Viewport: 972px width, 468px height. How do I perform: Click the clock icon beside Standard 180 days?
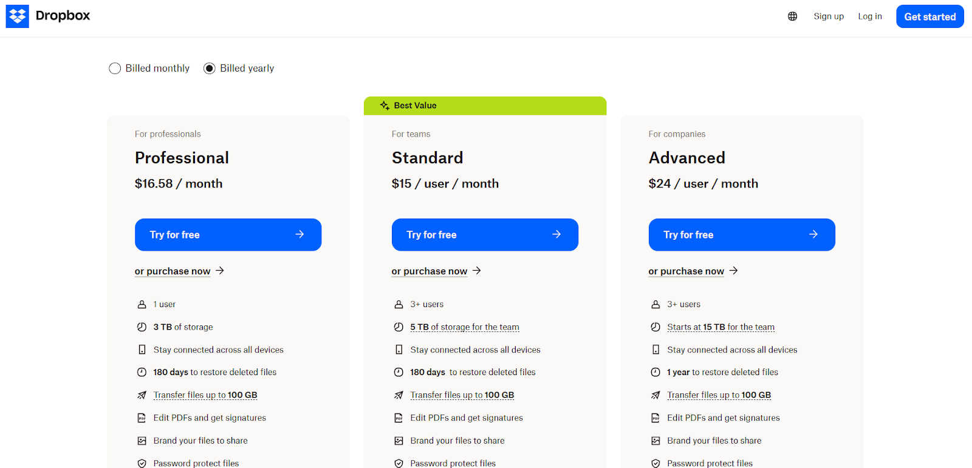pos(399,372)
